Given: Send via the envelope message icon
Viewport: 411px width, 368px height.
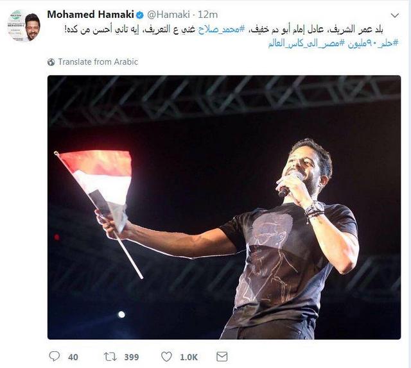Looking at the screenshot, I should pos(222,356).
